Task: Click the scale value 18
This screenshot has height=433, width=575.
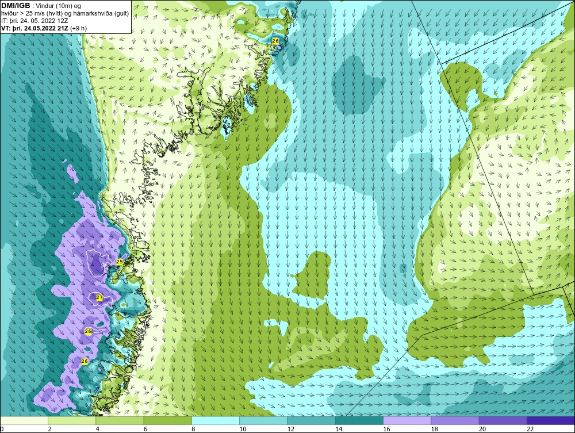Action: coord(435,430)
